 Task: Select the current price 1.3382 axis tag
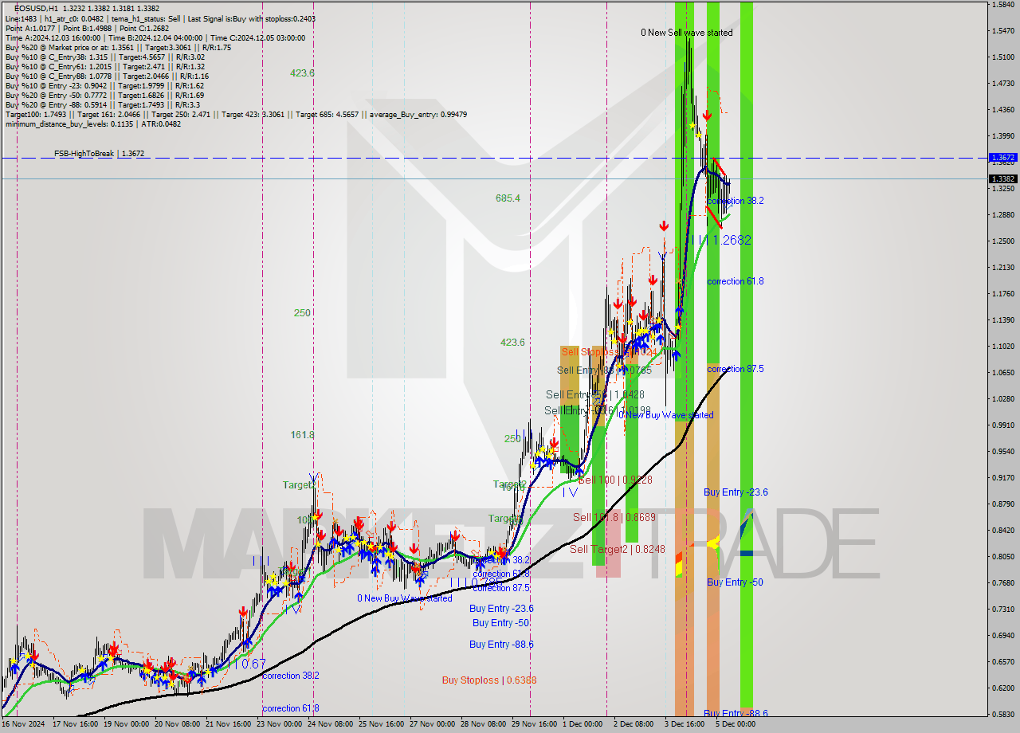[x=1002, y=178]
